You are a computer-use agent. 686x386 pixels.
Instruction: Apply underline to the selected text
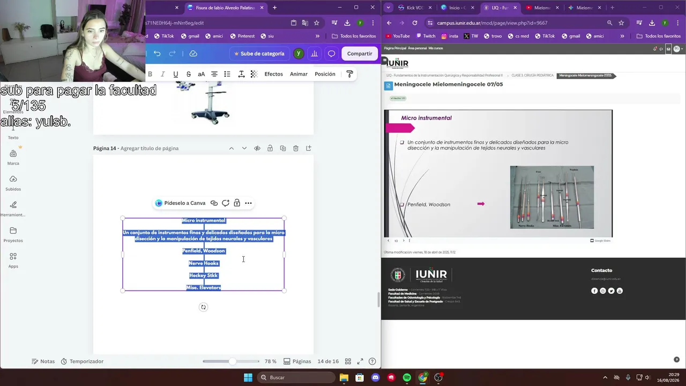click(175, 74)
